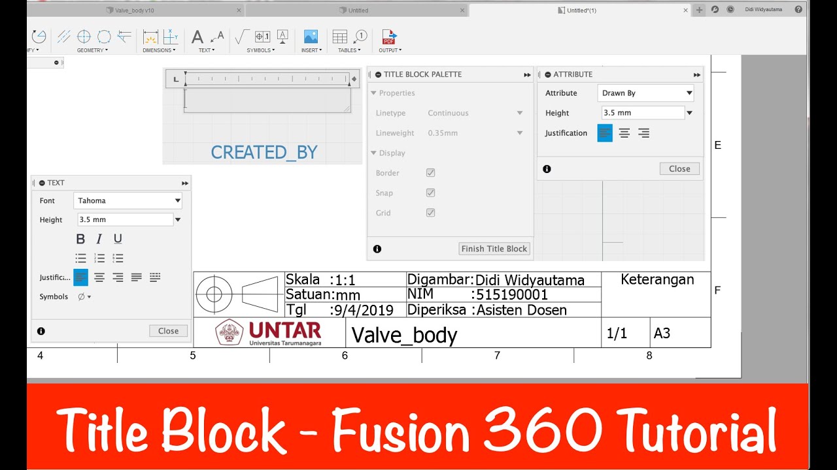Select the ordinate dimension tool

[x=171, y=37]
